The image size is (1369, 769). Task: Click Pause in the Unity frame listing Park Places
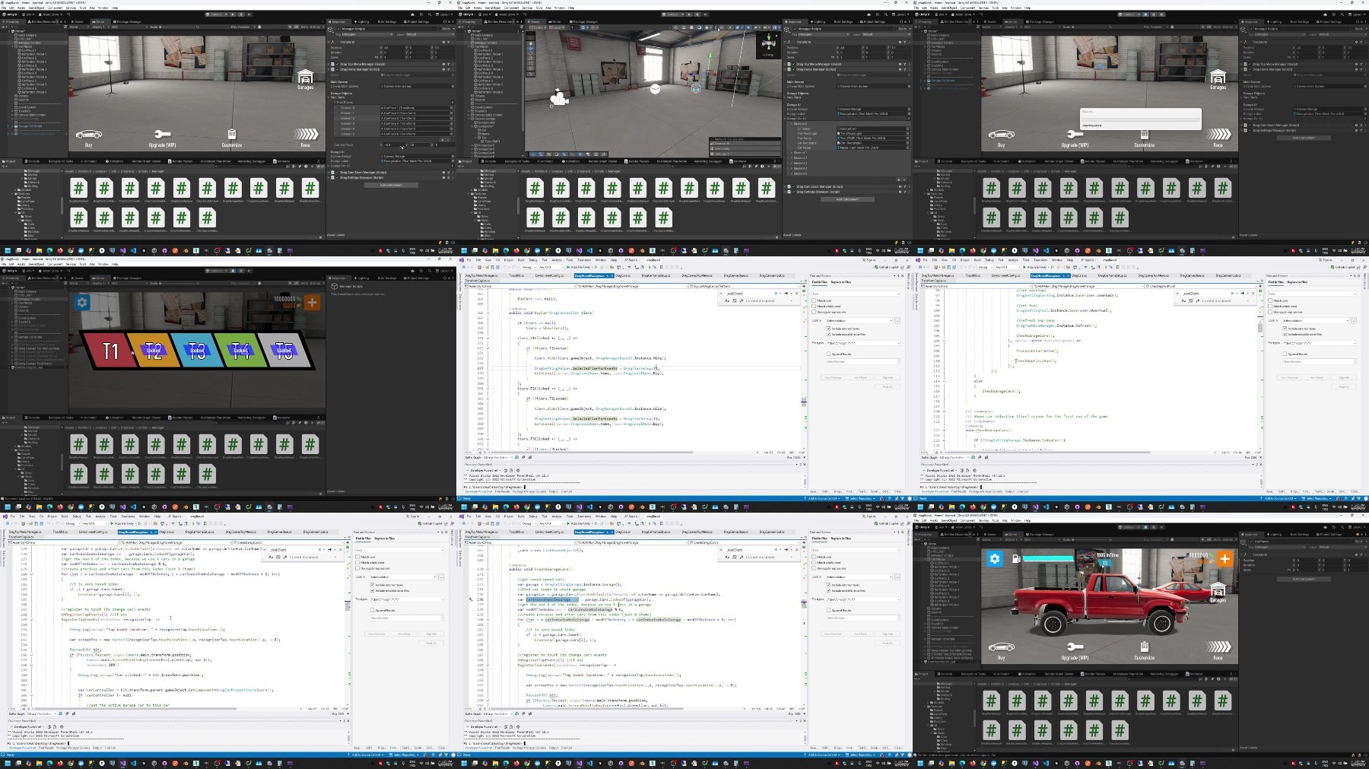(241, 14)
